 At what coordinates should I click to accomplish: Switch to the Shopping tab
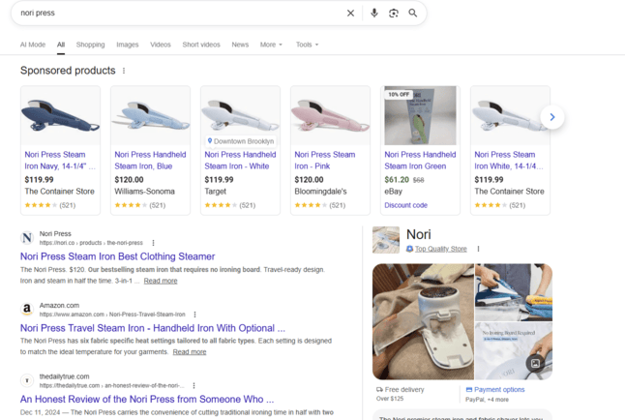(x=91, y=45)
